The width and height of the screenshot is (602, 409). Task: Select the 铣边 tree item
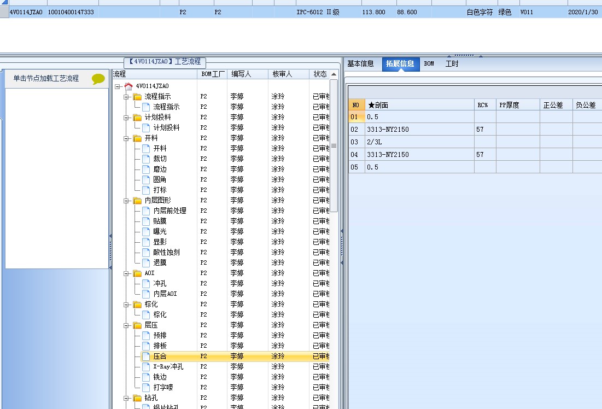(160, 377)
